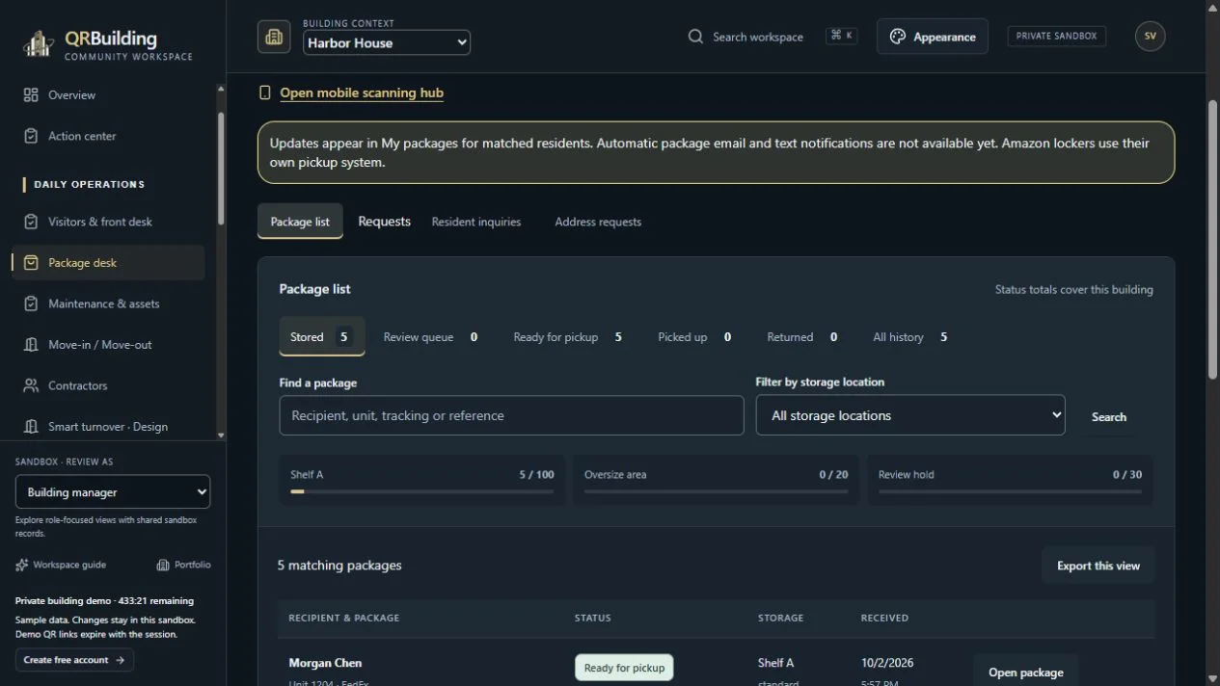Open the All storage locations dropdown
This screenshot has width=1220, height=686.
pyautogui.click(x=910, y=415)
